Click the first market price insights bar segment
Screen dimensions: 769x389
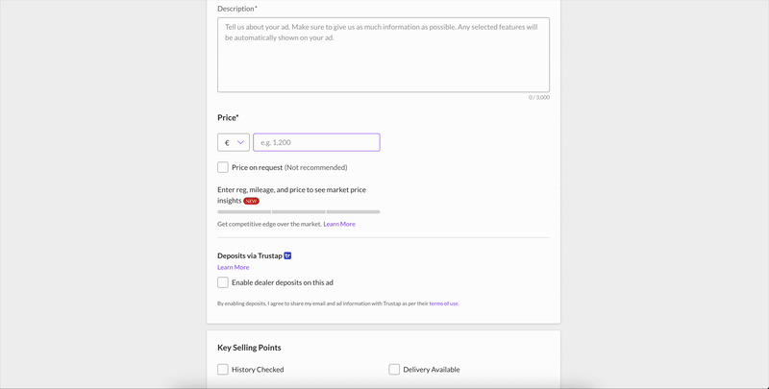tap(244, 211)
